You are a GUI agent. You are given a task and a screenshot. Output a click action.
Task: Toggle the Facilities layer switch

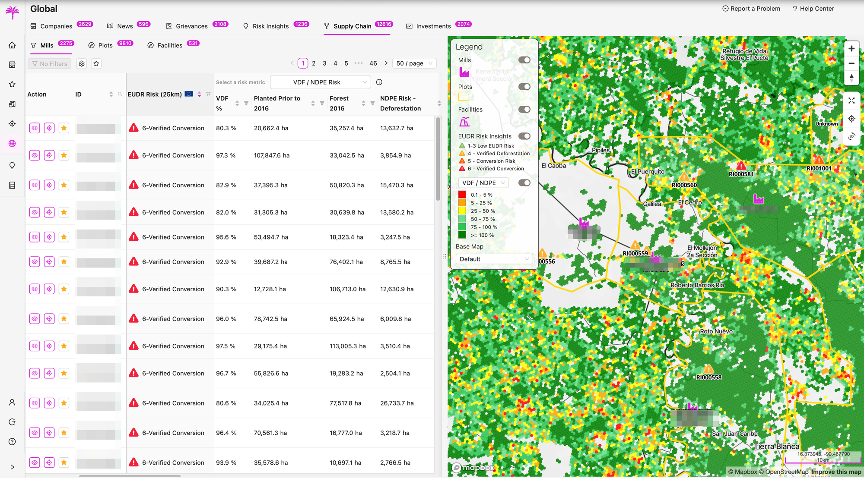coord(524,110)
